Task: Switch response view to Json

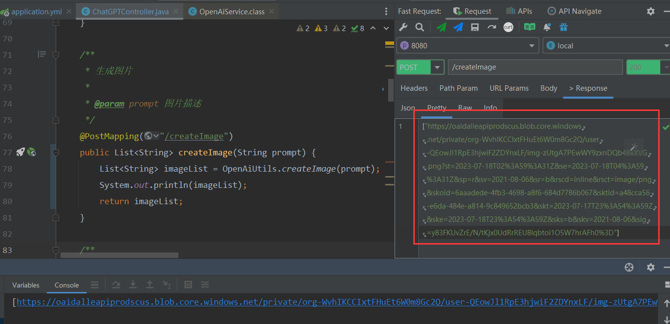Action: click(407, 108)
